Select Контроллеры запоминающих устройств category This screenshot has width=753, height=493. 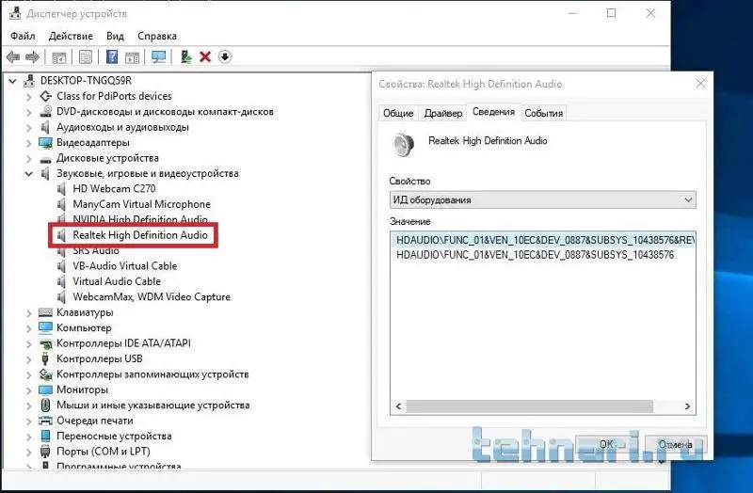pyautogui.click(x=152, y=374)
